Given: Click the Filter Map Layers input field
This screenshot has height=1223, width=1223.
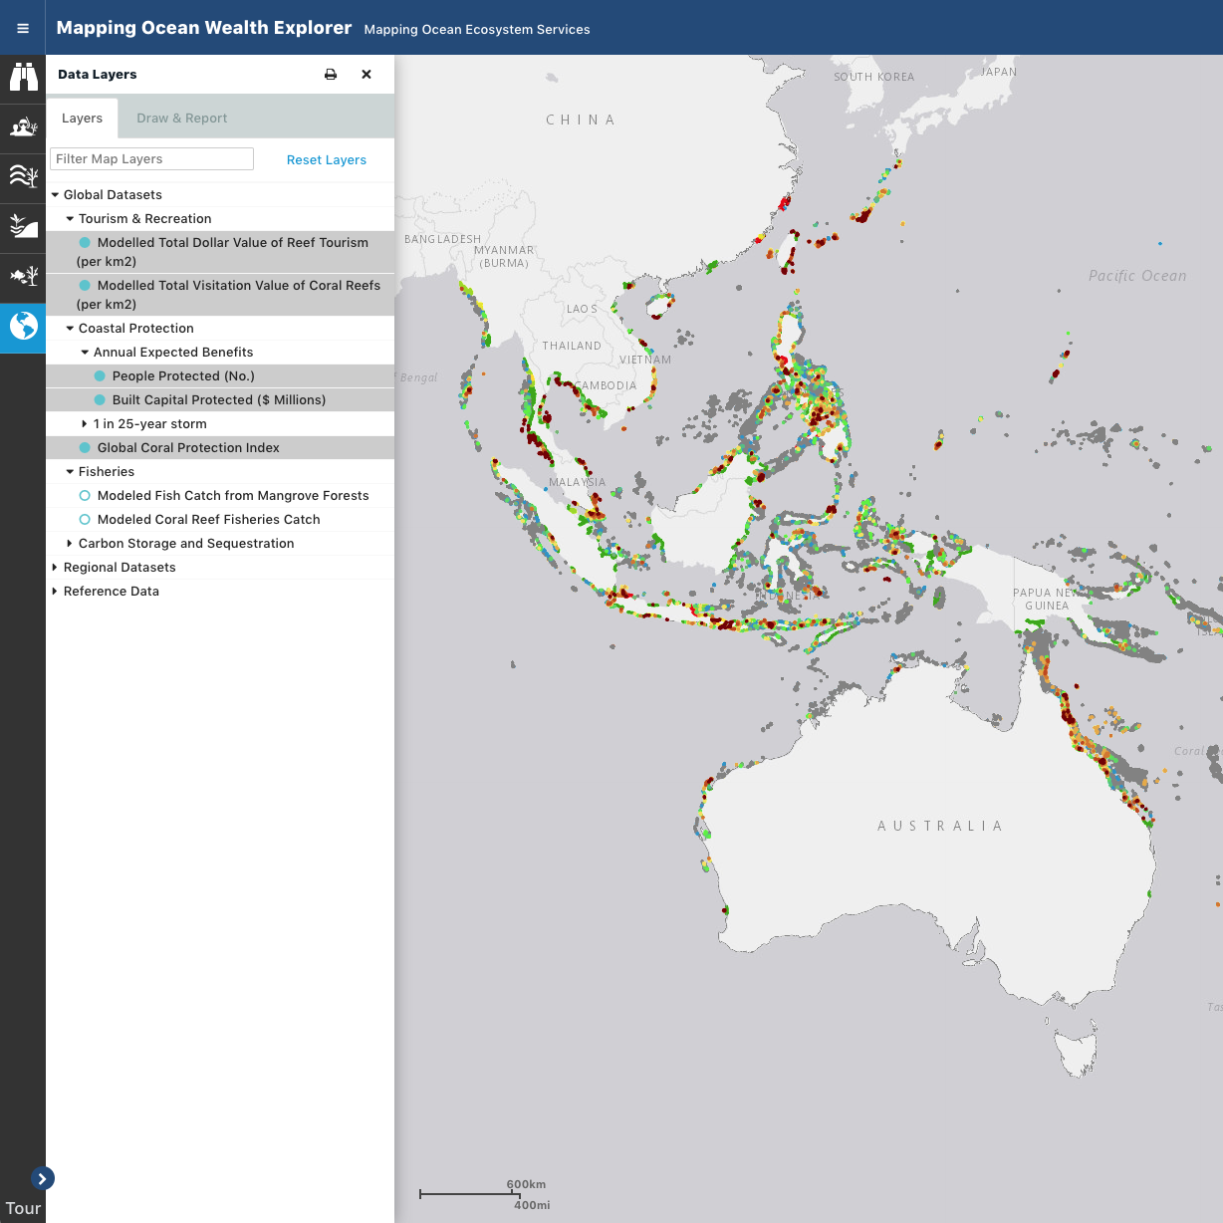Looking at the screenshot, I should pos(151,158).
